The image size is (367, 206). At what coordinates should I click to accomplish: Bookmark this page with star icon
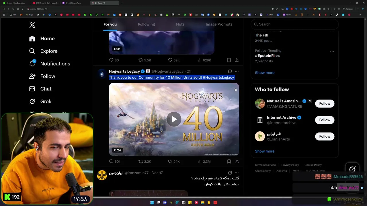(x=272, y=9)
